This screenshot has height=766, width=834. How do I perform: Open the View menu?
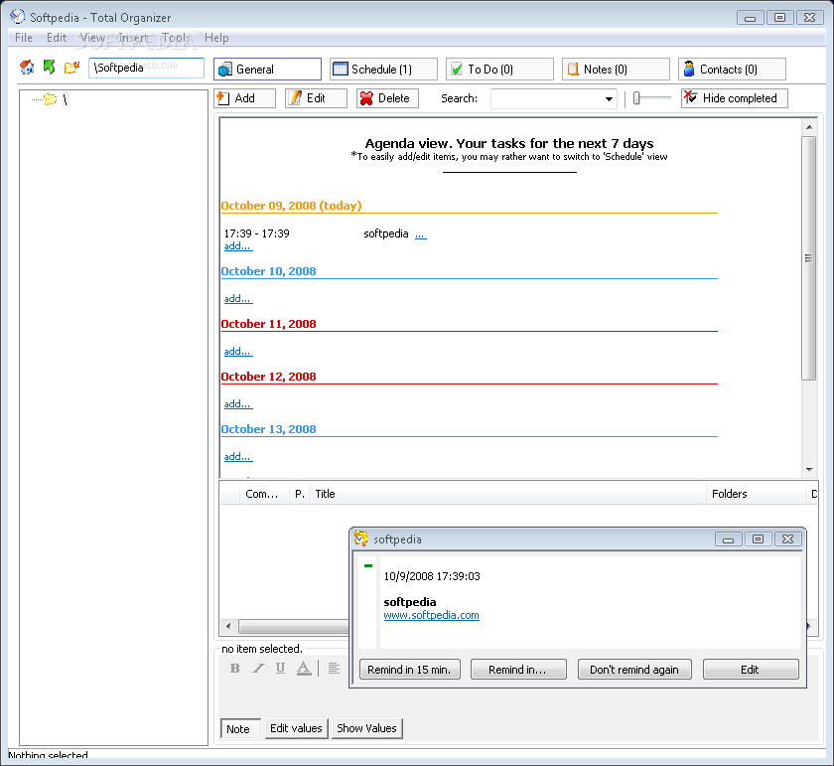[x=92, y=38]
